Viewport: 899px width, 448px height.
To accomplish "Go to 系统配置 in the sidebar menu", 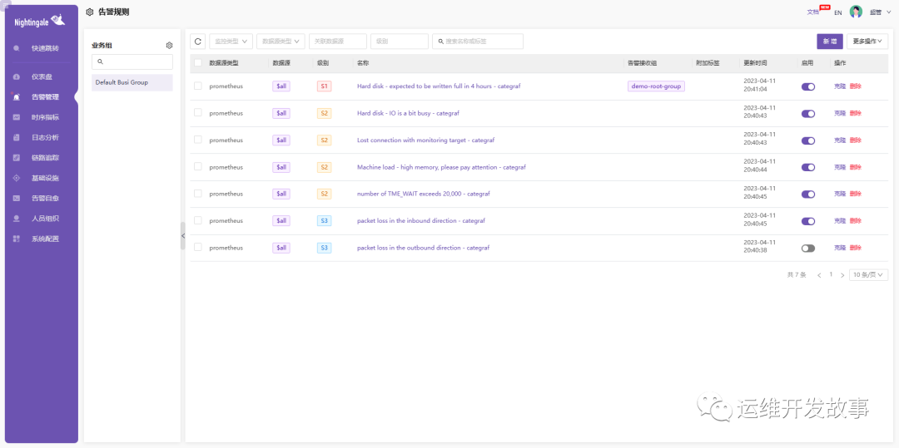I will [44, 239].
